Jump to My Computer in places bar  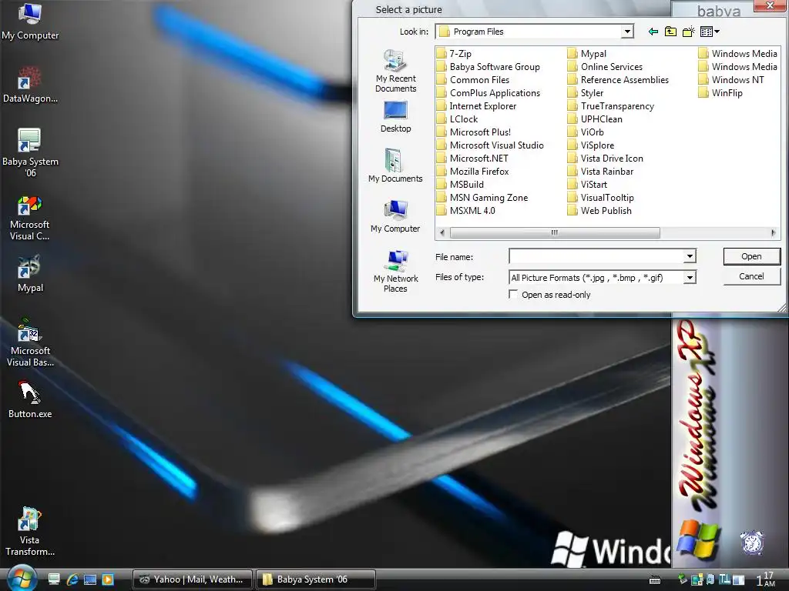click(395, 216)
